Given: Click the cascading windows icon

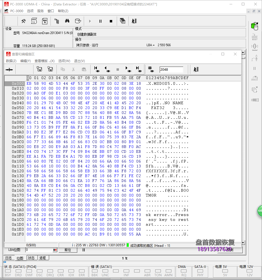Looking at the screenshot, I should point(122,21).
